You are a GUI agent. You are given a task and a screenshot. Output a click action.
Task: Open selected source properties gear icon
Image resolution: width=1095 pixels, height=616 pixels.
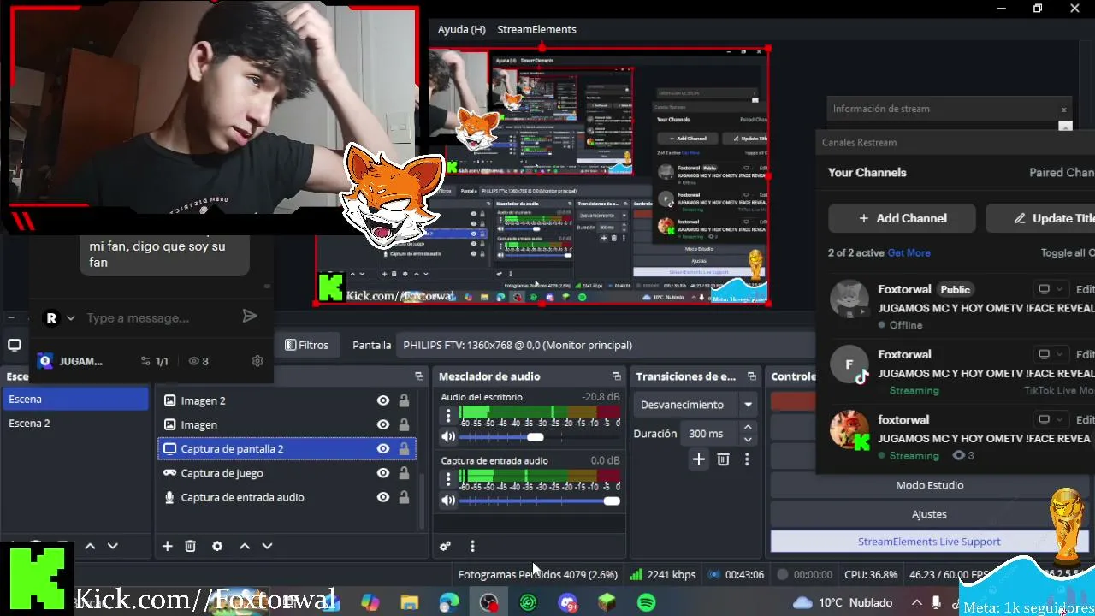[x=217, y=546]
